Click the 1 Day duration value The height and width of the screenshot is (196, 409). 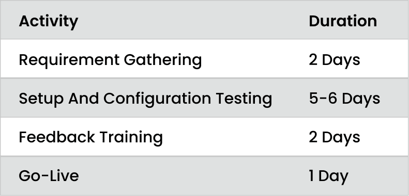pyautogui.click(x=329, y=176)
